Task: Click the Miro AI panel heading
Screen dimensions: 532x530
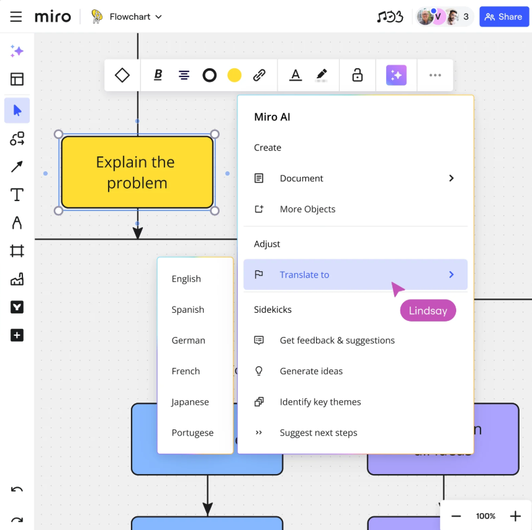Action: (272, 117)
